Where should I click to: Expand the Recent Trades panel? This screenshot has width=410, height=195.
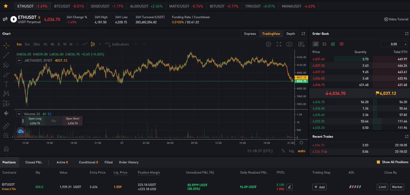point(406,137)
